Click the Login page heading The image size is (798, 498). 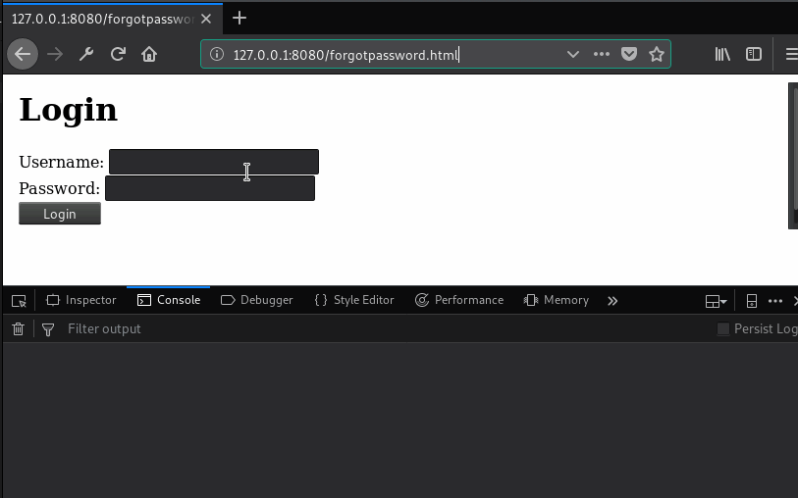pyautogui.click(x=68, y=110)
